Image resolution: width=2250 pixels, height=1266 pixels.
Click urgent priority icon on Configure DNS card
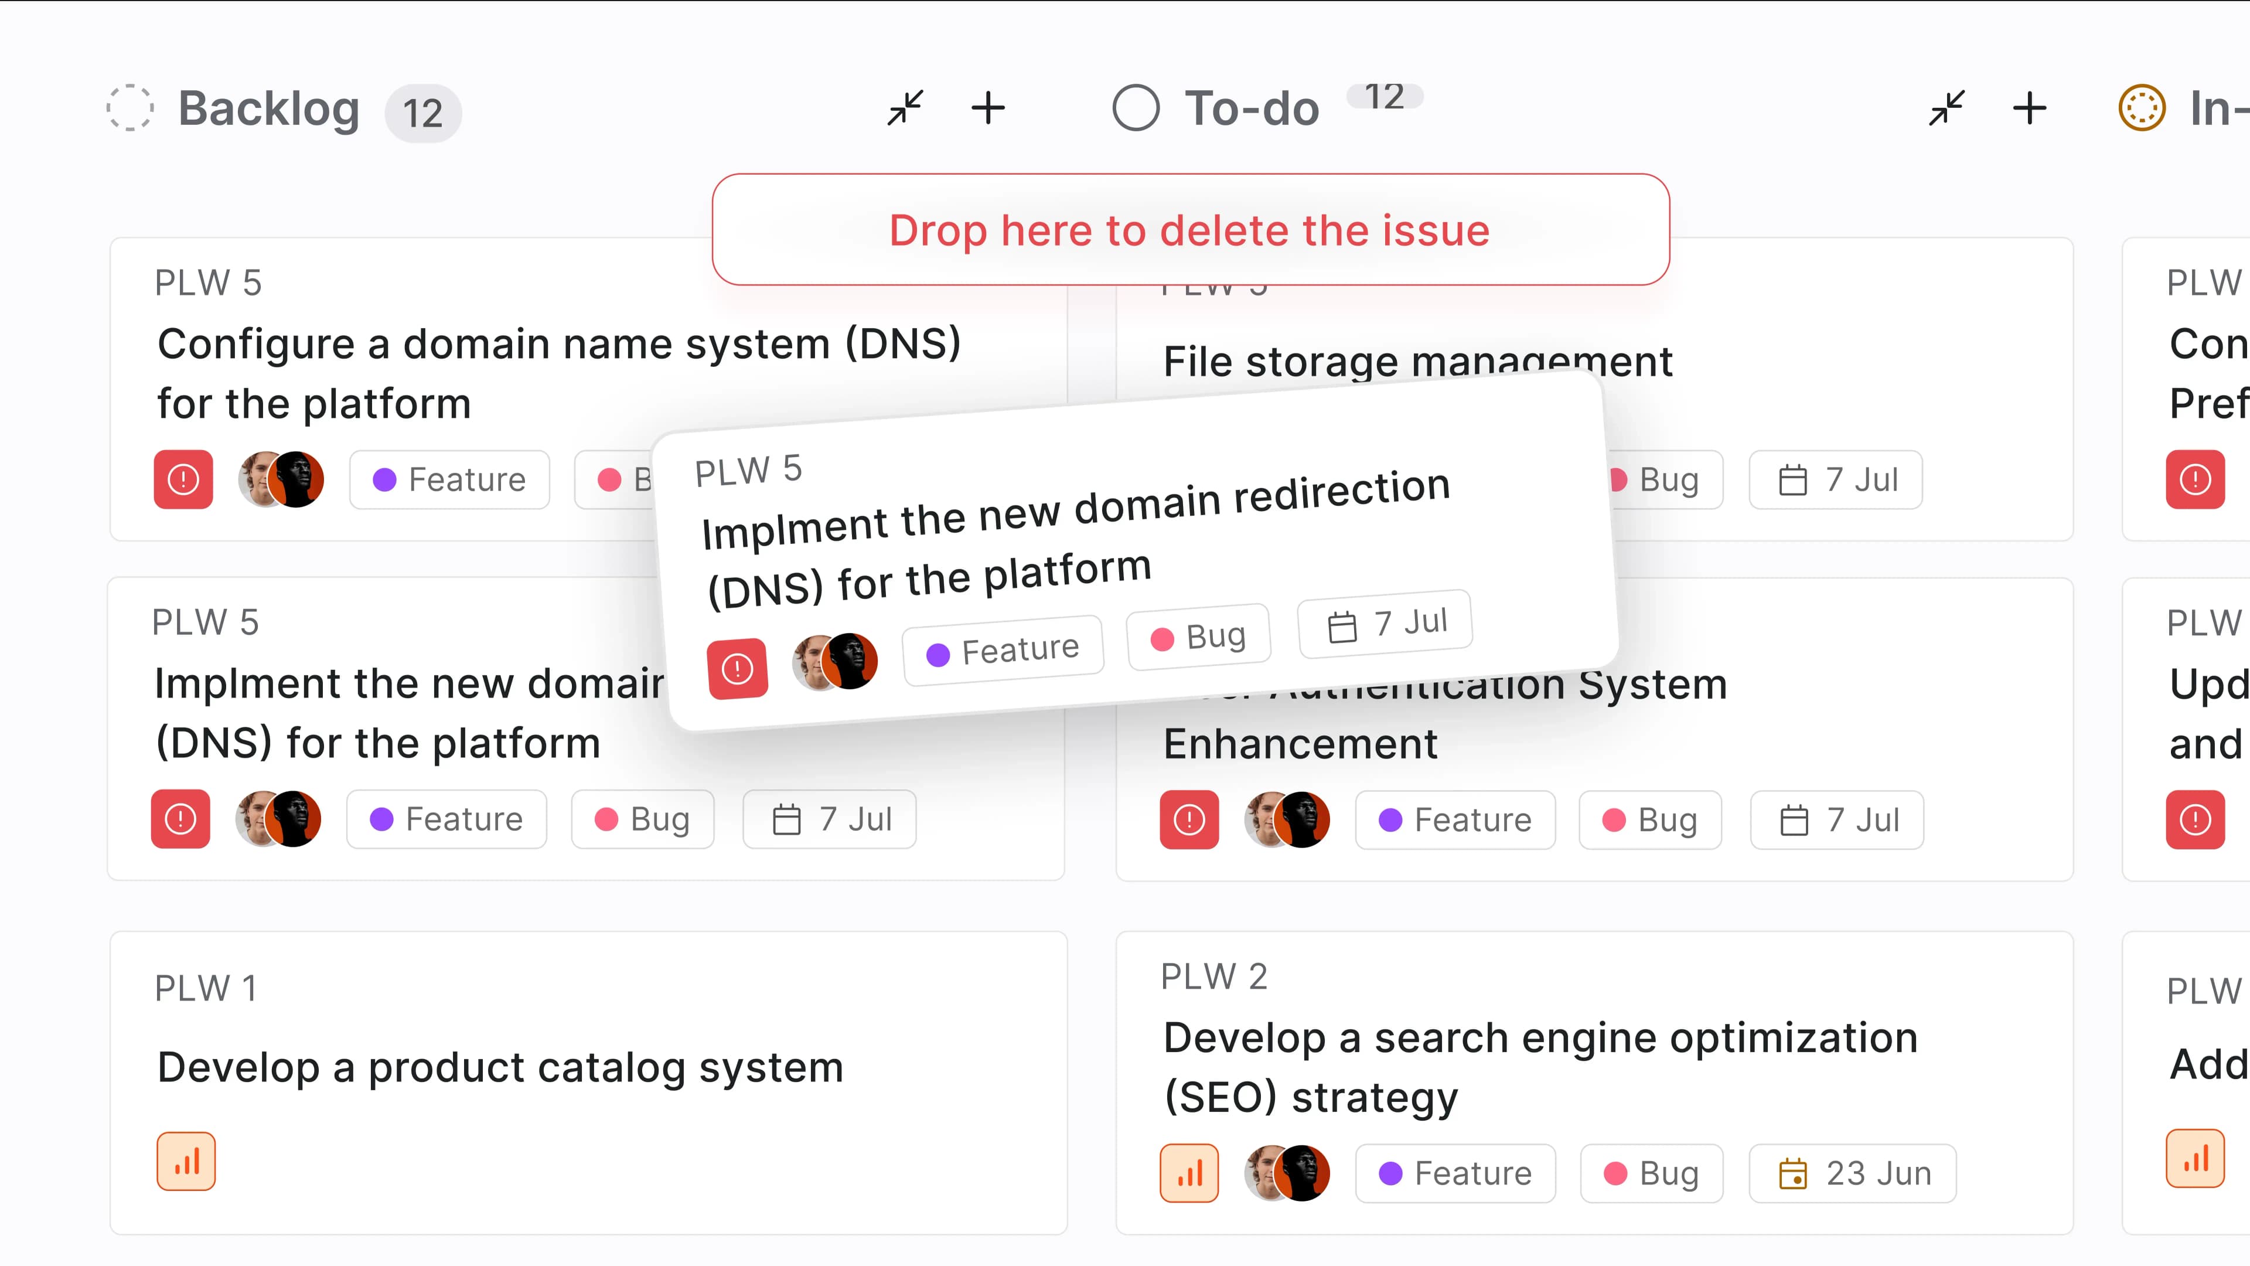(x=183, y=479)
